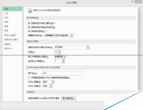Screen dimensions: 143x110
Task: Open the 语言 options category
Action: 6,26
